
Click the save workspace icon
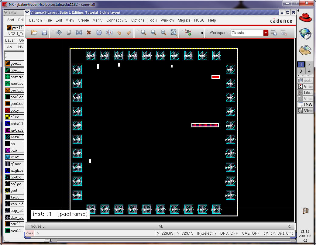(273, 33)
